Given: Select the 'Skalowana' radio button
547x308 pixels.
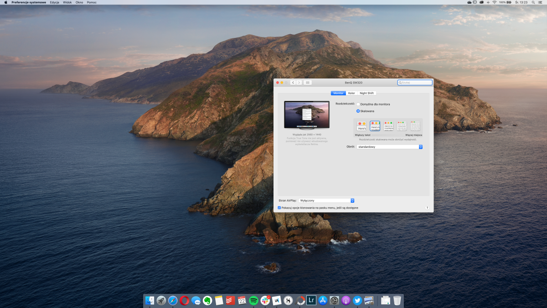Looking at the screenshot, I should pos(358,111).
